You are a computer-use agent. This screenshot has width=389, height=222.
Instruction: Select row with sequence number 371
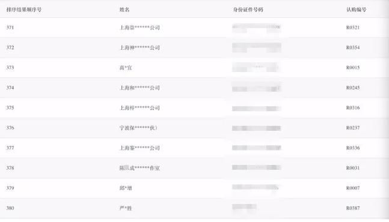[x=195, y=28]
